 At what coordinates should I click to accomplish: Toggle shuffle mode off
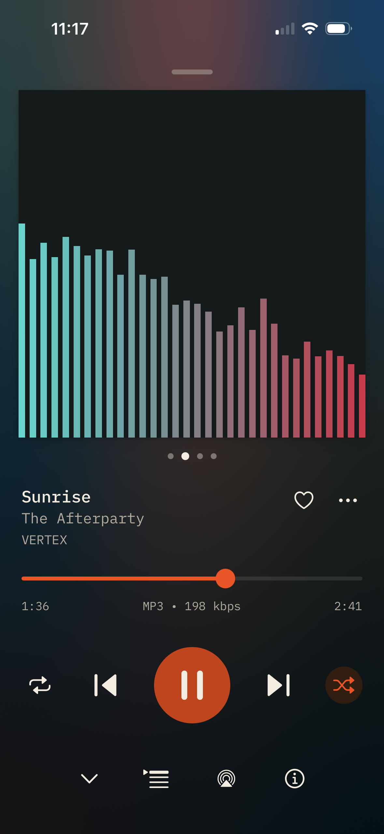(344, 685)
